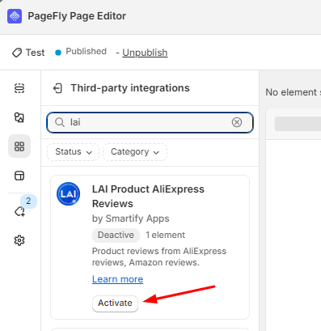
Task: Open the layout template sidebar icon
Action: point(19,176)
